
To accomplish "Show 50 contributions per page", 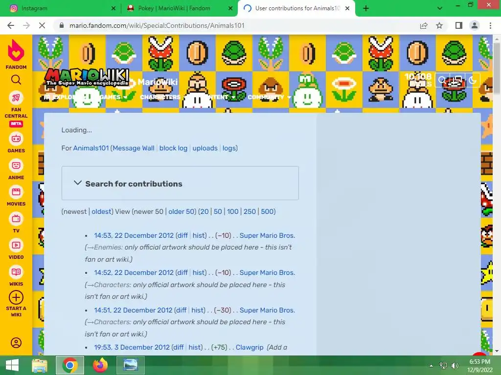I will coord(218,211).
